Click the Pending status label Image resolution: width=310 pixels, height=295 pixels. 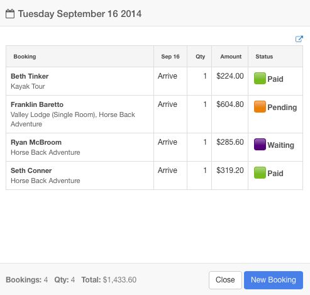(x=282, y=108)
